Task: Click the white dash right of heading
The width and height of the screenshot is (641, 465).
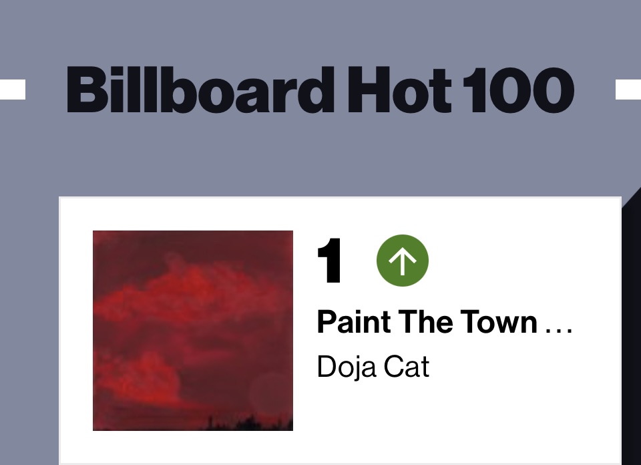Action: 628,90
